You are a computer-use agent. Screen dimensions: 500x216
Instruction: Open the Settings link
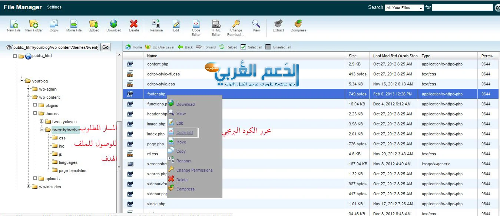click(x=54, y=7)
